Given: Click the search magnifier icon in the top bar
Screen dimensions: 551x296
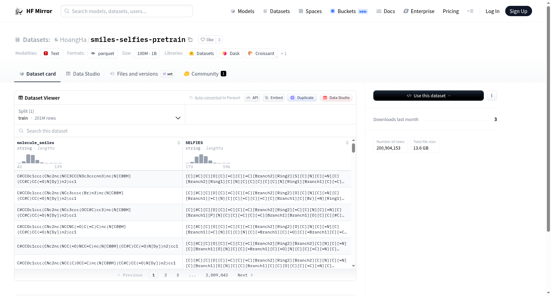Looking at the screenshot, I should [x=67, y=11].
